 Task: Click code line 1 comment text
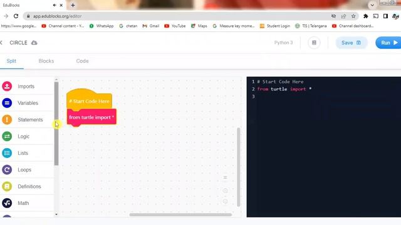coord(280,82)
